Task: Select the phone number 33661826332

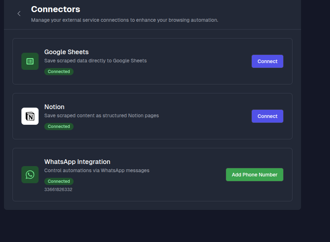Action: [x=58, y=189]
